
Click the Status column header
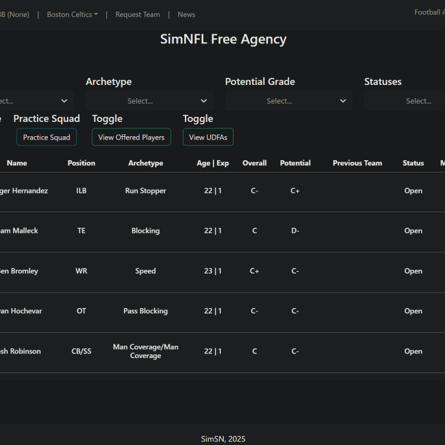click(413, 163)
